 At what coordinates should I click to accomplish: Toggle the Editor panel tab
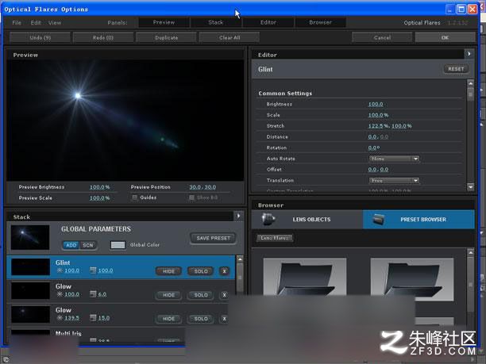point(268,22)
